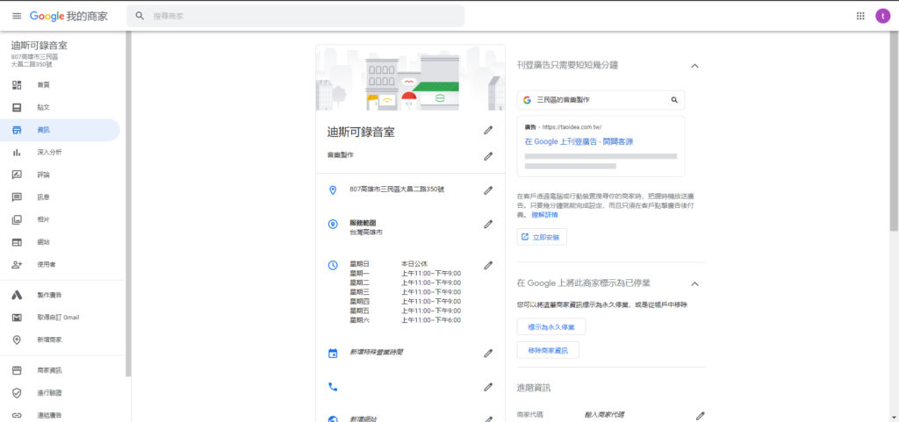Edit the 服務範圍 service area
This screenshot has width=899, height=422.
488,224
